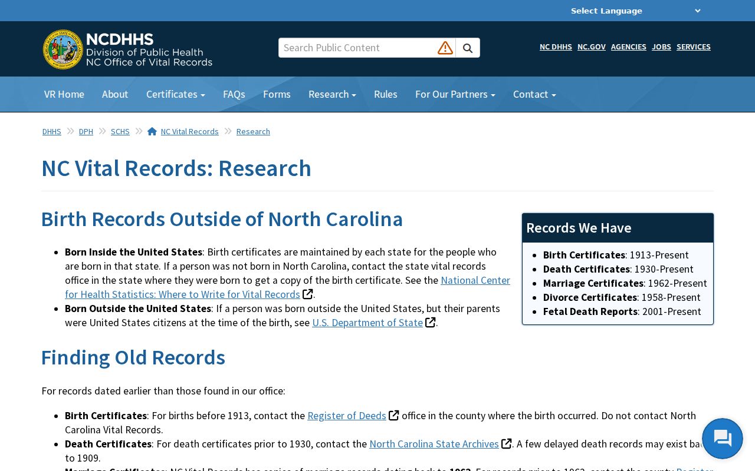Open the Forms page
This screenshot has width=755, height=471.
[277, 94]
